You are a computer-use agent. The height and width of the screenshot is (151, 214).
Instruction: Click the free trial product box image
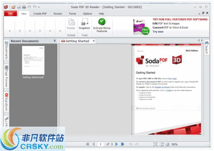tap(141, 27)
